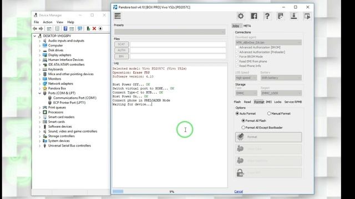Toggle Read Phone Info checkbox
This screenshot has width=355, height=199.
point(237,66)
